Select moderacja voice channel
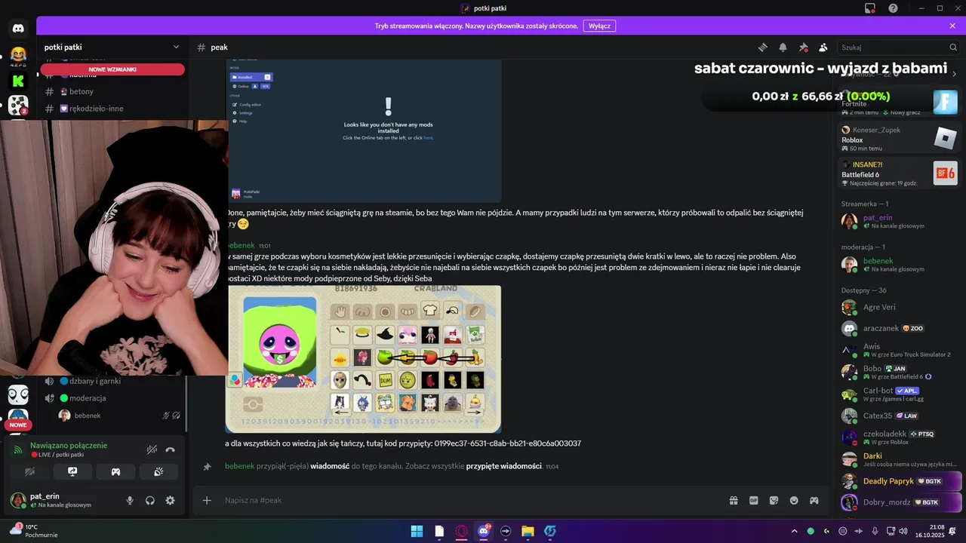Viewport: 966px width, 543px height. click(113, 398)
